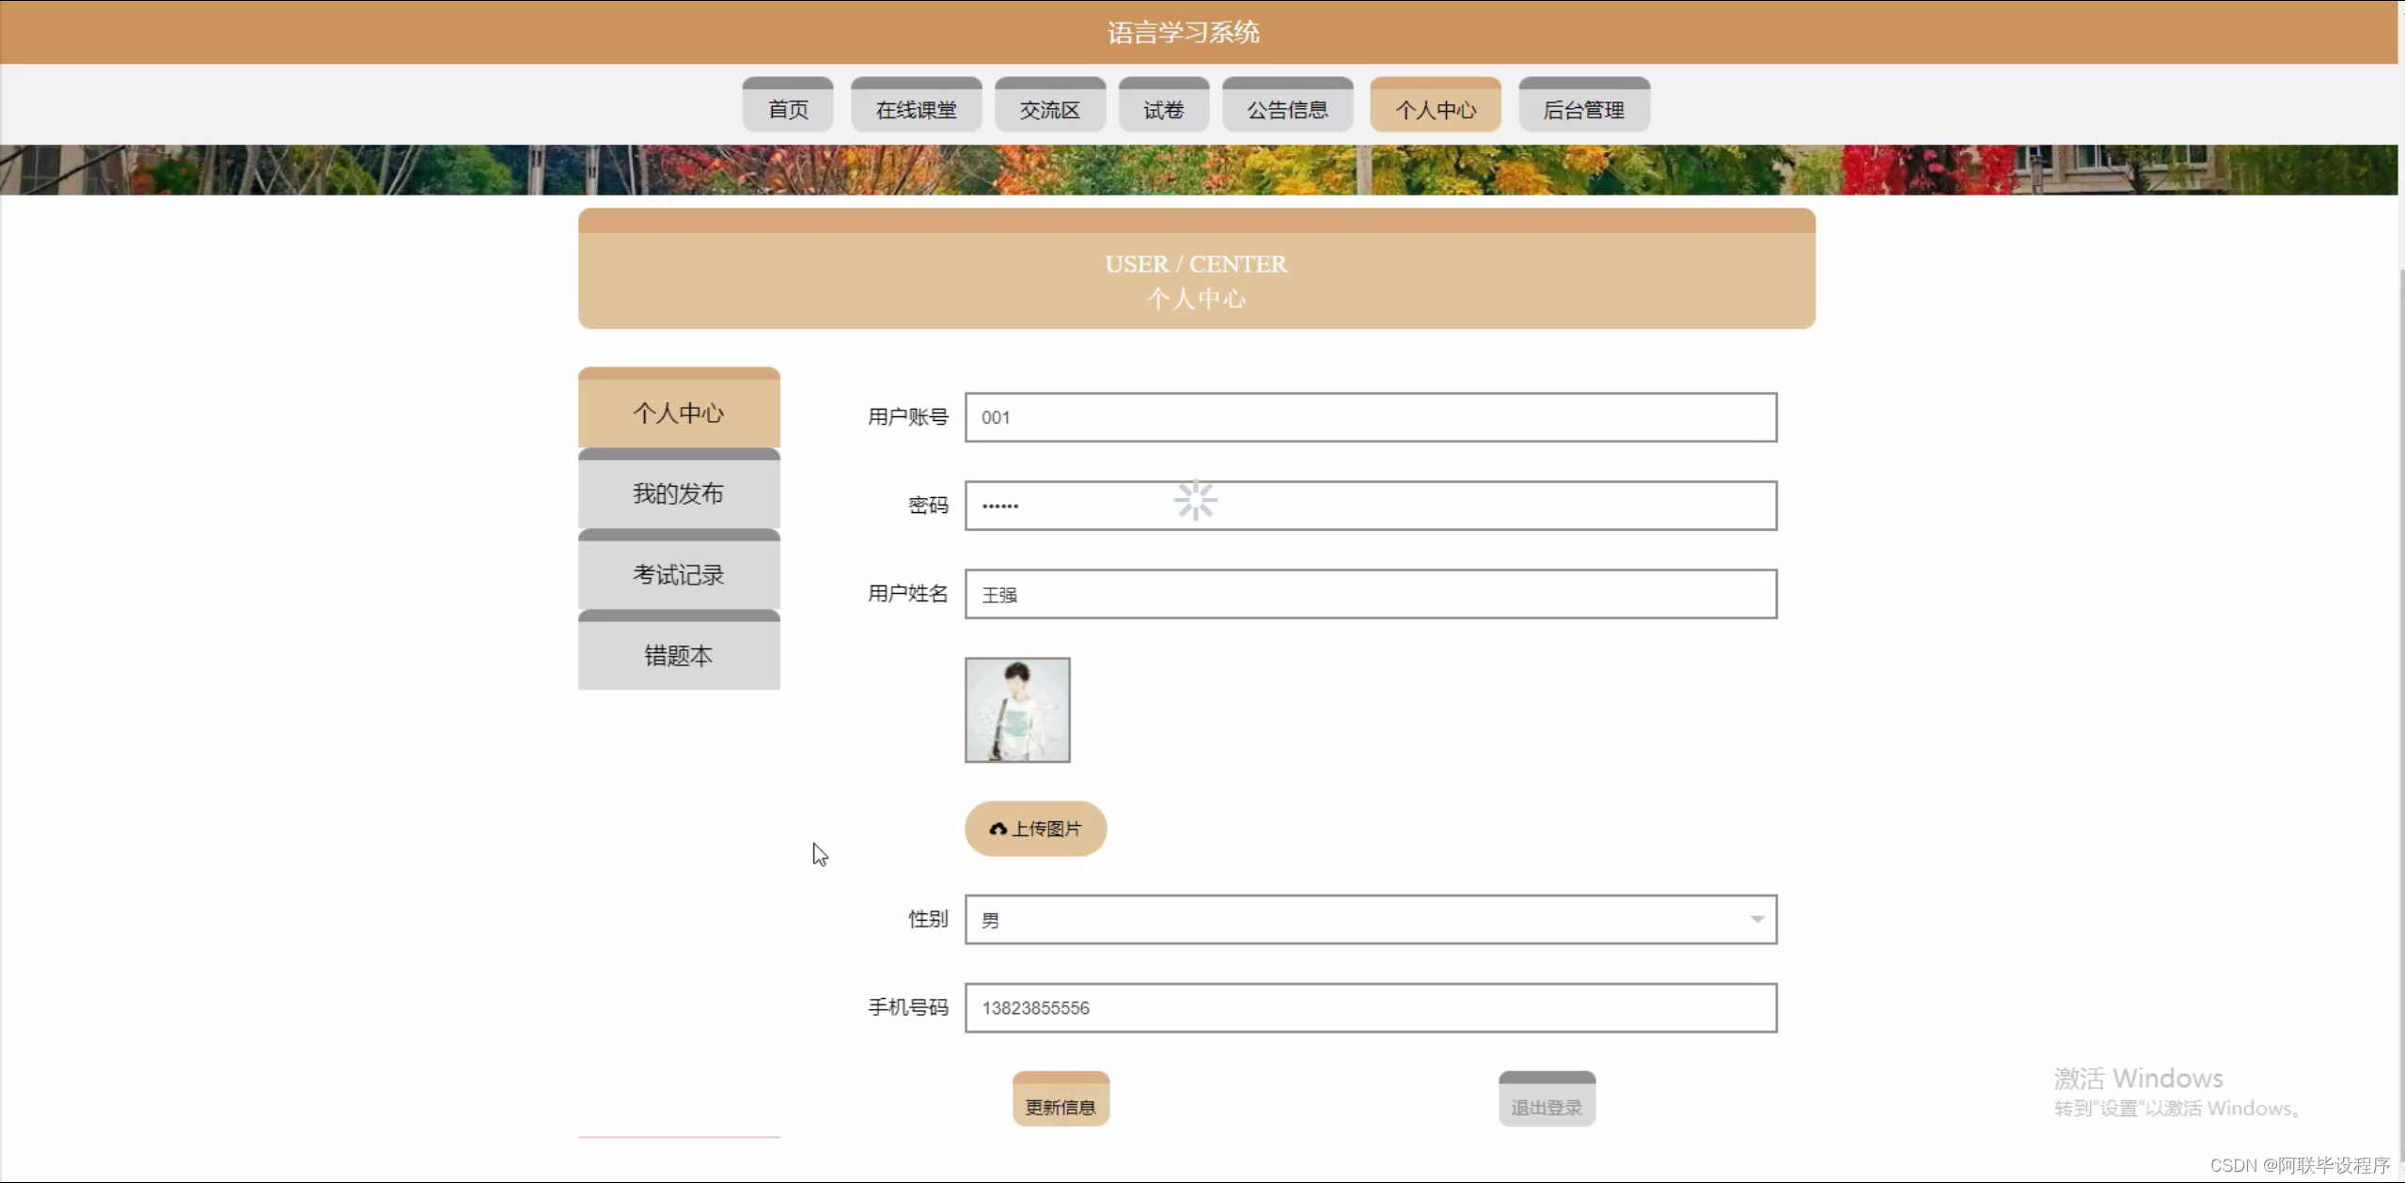Open the 试卷 navigation item
This screenshot has width=2405, height=1183.
[1163, 105]
